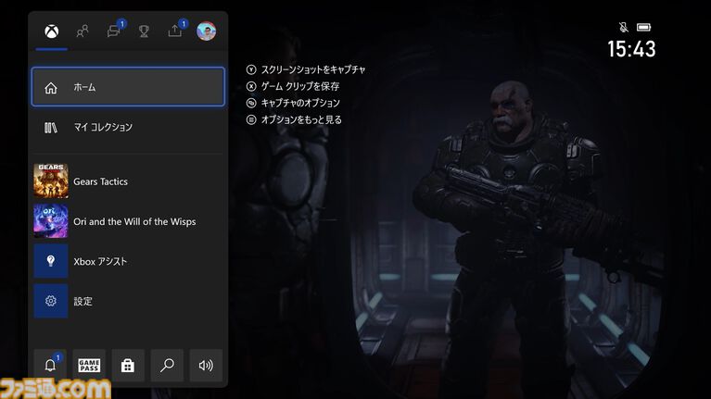Image resolution: width=711 pixels, height=399 pixels.
Task: Open notifications using the bell icon
Action: 50,366
